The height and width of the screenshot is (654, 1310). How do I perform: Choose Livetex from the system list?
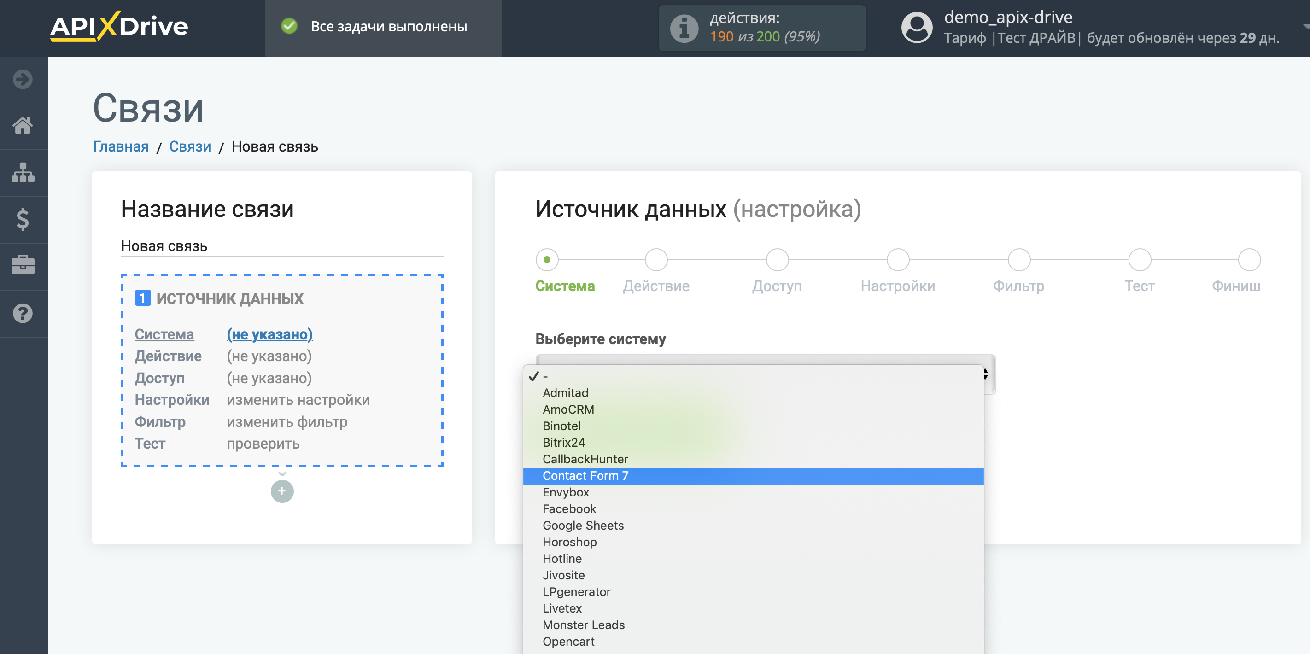coord(753,608)
